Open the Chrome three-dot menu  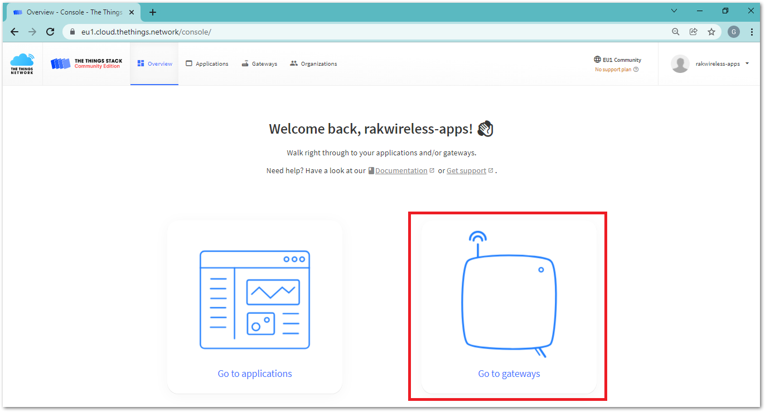click(x=752, y=32)
